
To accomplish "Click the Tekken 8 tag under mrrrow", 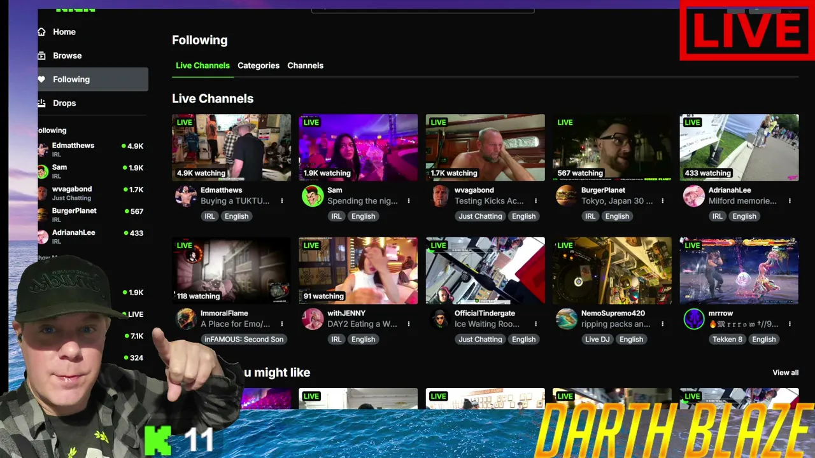I will tap(728, 339).
